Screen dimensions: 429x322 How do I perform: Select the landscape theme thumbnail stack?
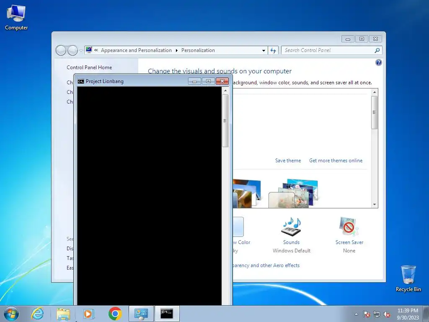click(293, 193)
